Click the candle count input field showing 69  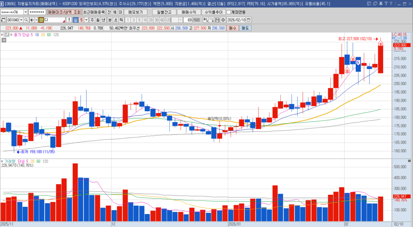pyautogui.click(x=190, y=20)
